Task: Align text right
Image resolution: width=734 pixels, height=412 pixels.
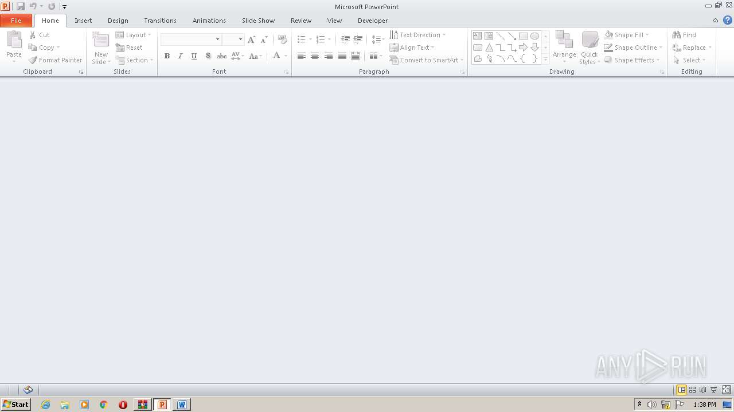Action: point(329,56)
